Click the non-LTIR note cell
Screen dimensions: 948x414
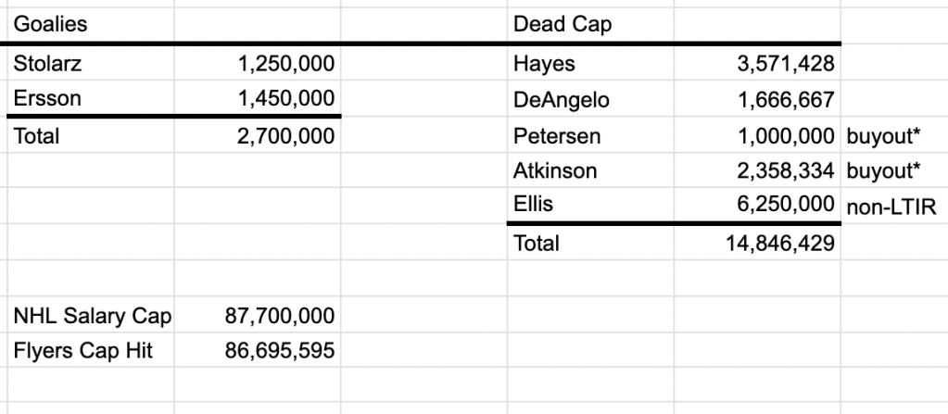click(891, 205)
